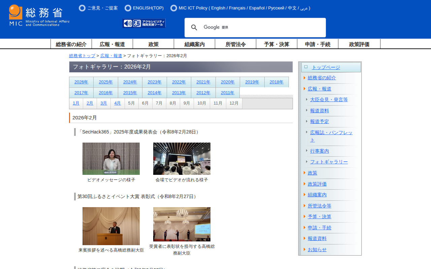Select the 2011年 year tab

pos(228,93)
